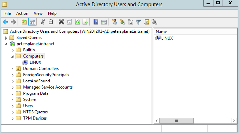Select the Builtin label in tree
This screenshot has height=133, width=239.
click(29, 50)
